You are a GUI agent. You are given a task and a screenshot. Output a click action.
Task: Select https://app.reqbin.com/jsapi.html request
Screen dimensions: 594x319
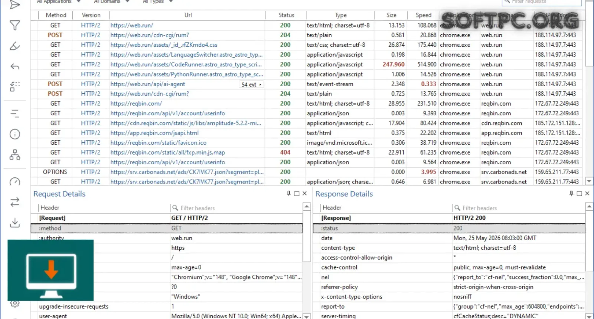point(154,133)
